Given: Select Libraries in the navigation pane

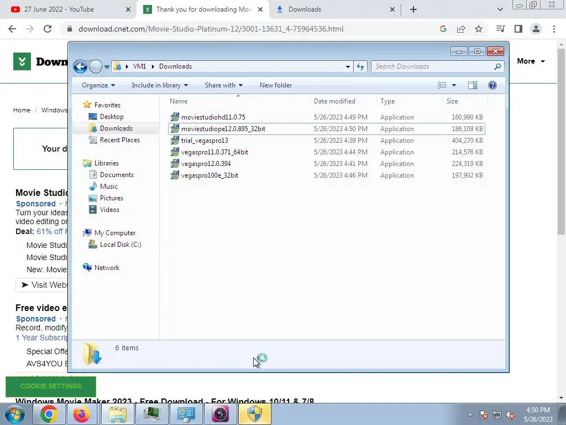Looking at the screenshot, I should [106, 163].
